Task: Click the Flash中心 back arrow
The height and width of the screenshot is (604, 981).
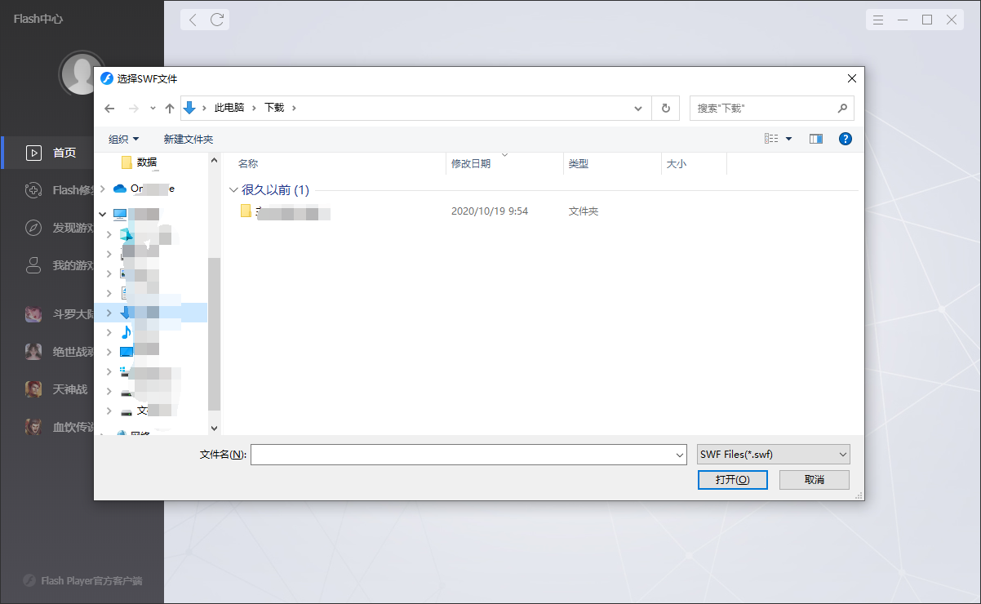Action: click(193, 20)
